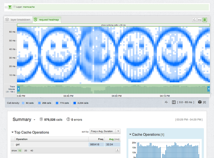The image size is (214, 158).
Task: Click the pulse line icon beside the range
Action: (166, 102)
